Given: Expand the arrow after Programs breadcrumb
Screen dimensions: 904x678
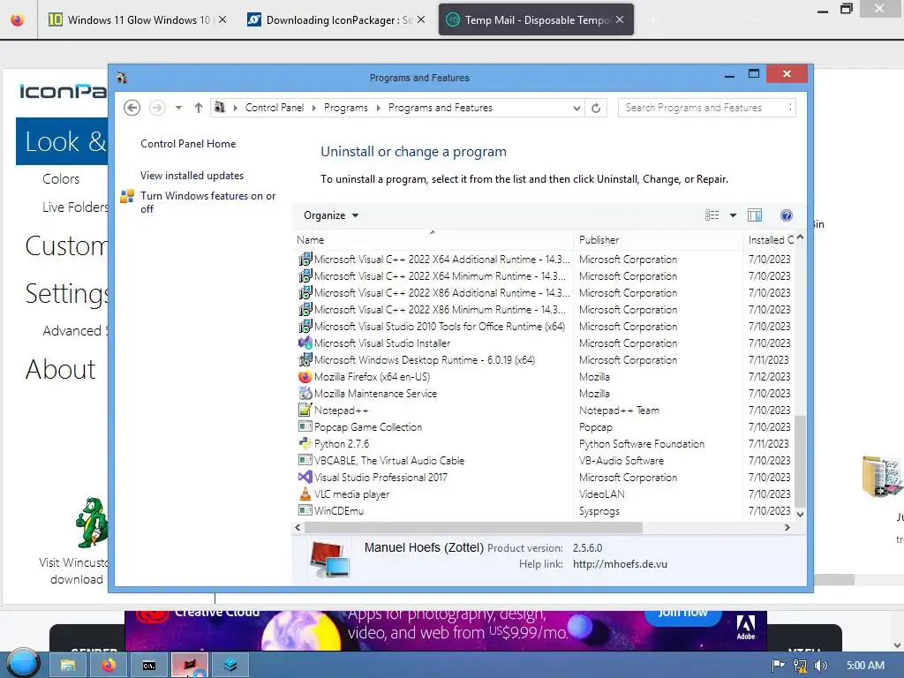Looking at the screenshot, I should click(x=378, y=108).
